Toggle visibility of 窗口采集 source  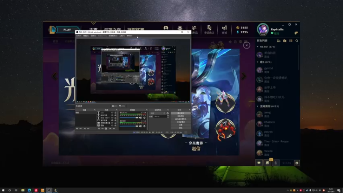[x=112, y=121]
